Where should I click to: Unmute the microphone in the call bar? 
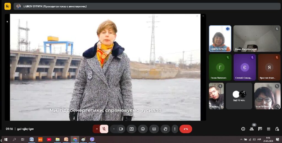[x=104, y=129]
